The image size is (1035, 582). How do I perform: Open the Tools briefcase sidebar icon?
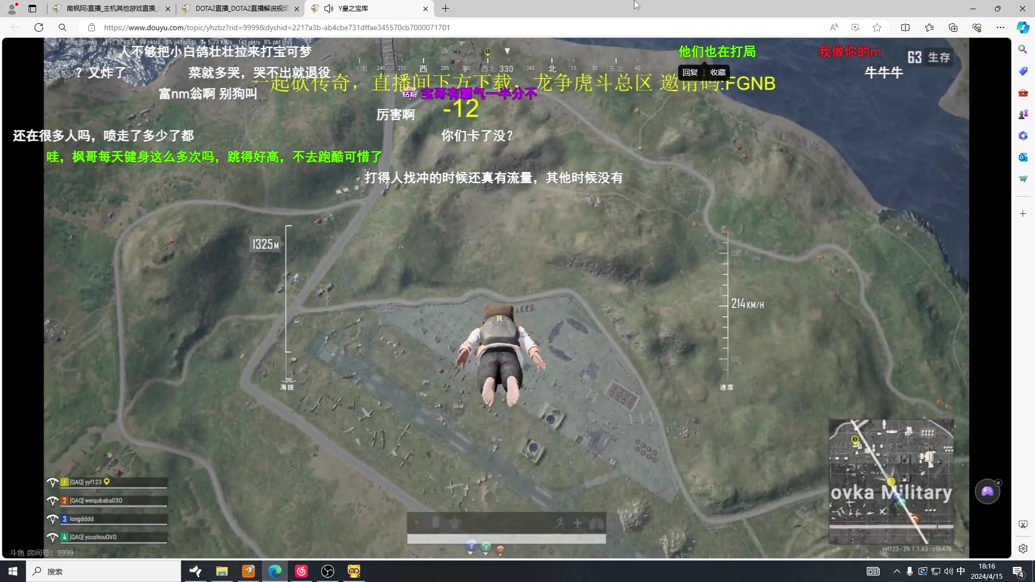click(1023, 93)
